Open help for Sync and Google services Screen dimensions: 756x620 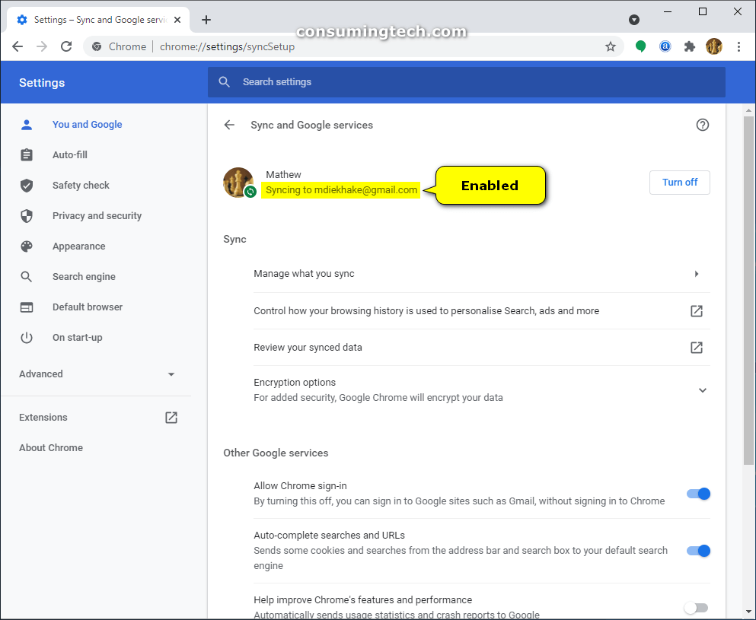pyautogui.click(x=703, y=125)
